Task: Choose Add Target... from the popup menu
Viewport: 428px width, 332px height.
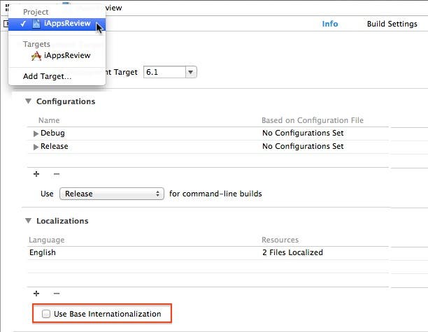Action: 47,76
